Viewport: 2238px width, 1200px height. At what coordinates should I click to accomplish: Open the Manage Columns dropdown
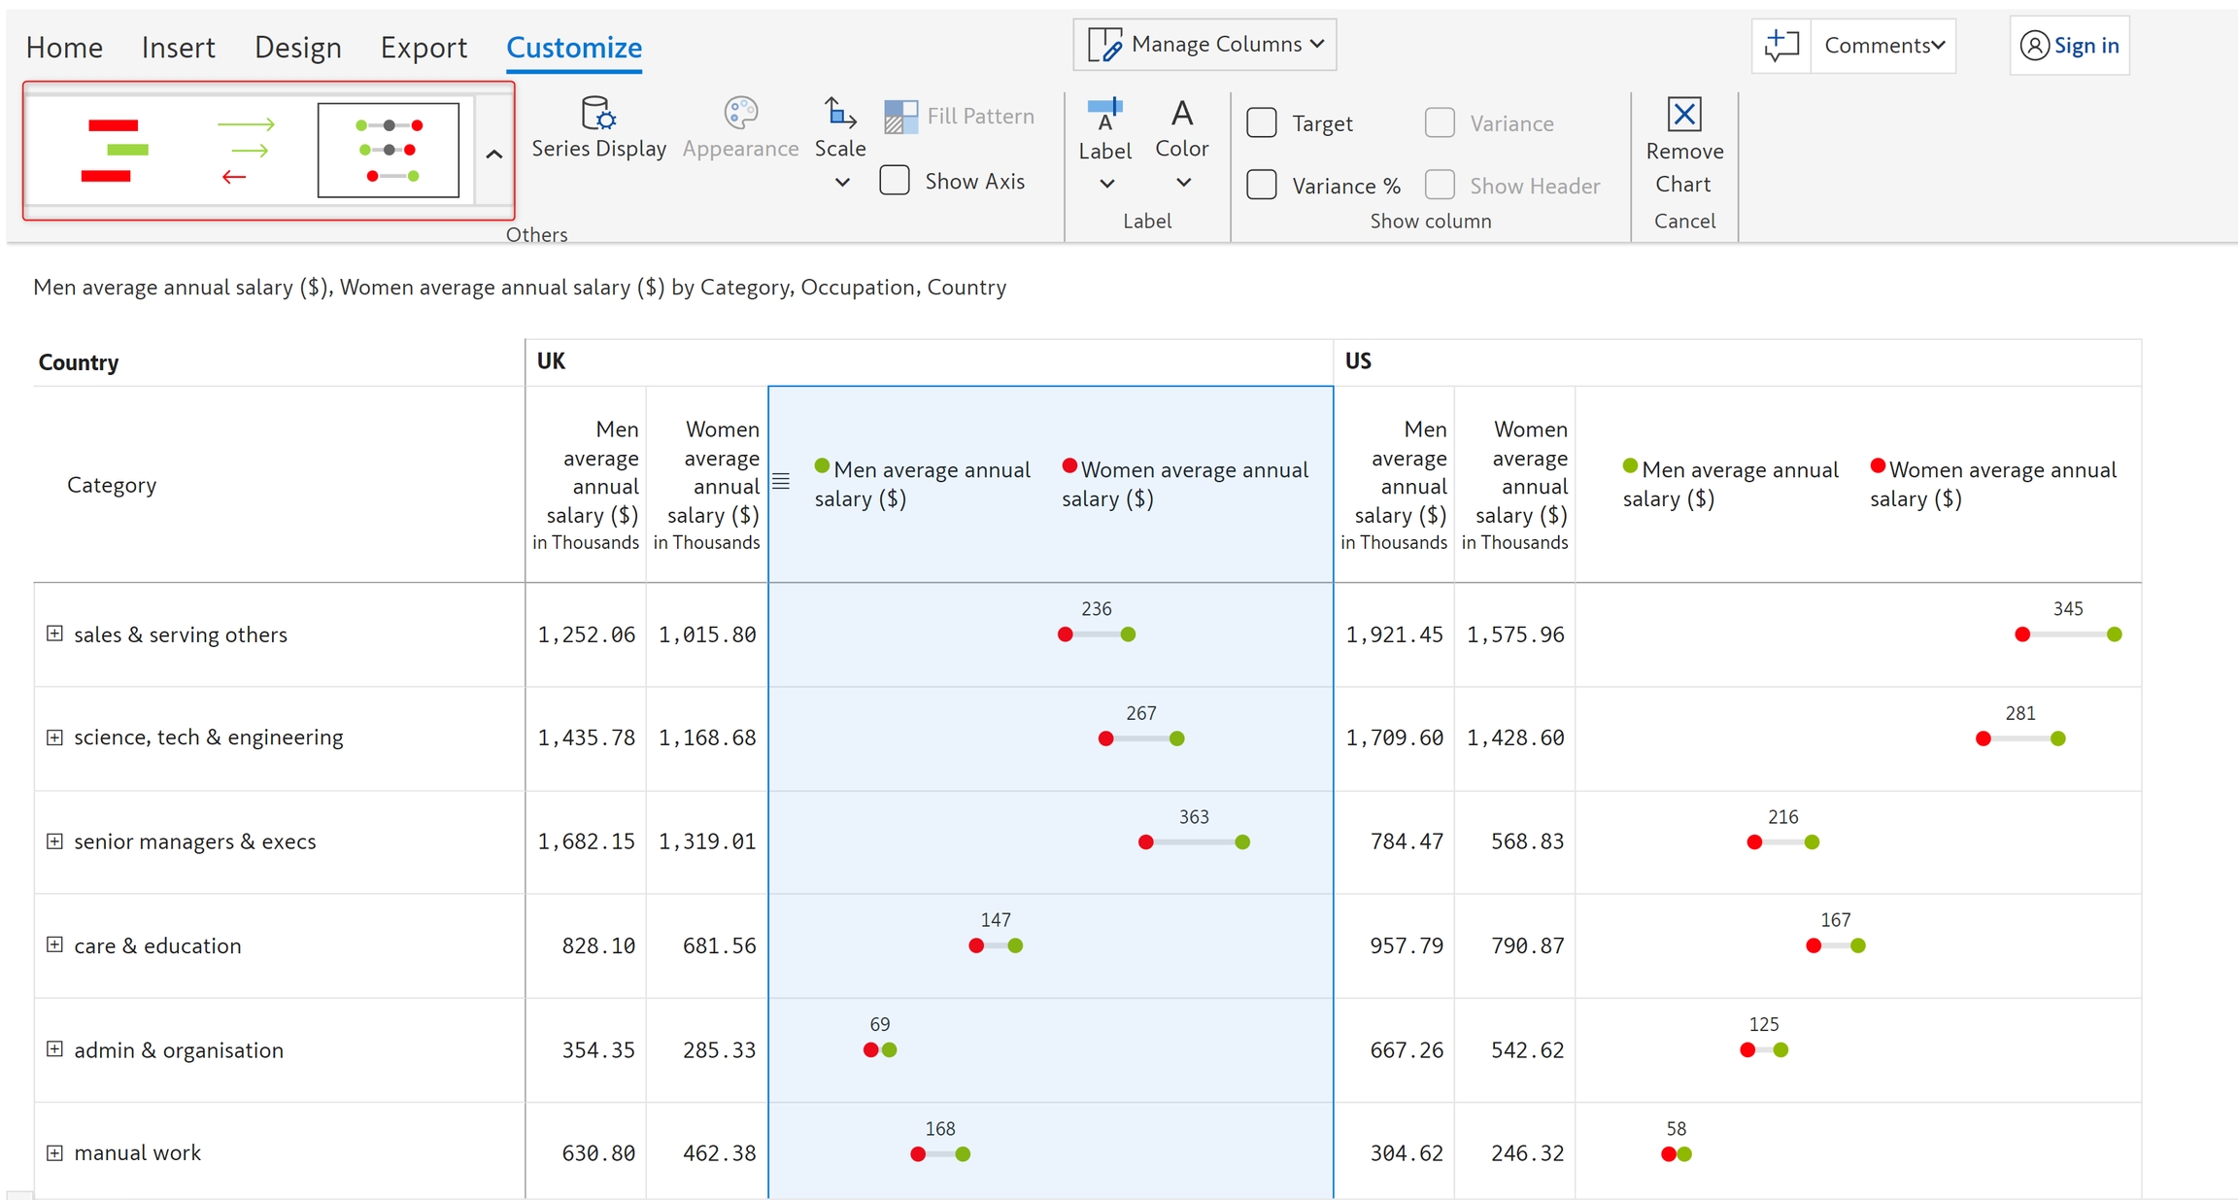(x=1204, y=45)
